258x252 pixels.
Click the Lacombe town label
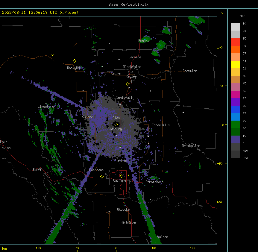[x=135, y=57]
